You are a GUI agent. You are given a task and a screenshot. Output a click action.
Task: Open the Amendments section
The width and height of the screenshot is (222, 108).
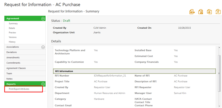point(25,58)
